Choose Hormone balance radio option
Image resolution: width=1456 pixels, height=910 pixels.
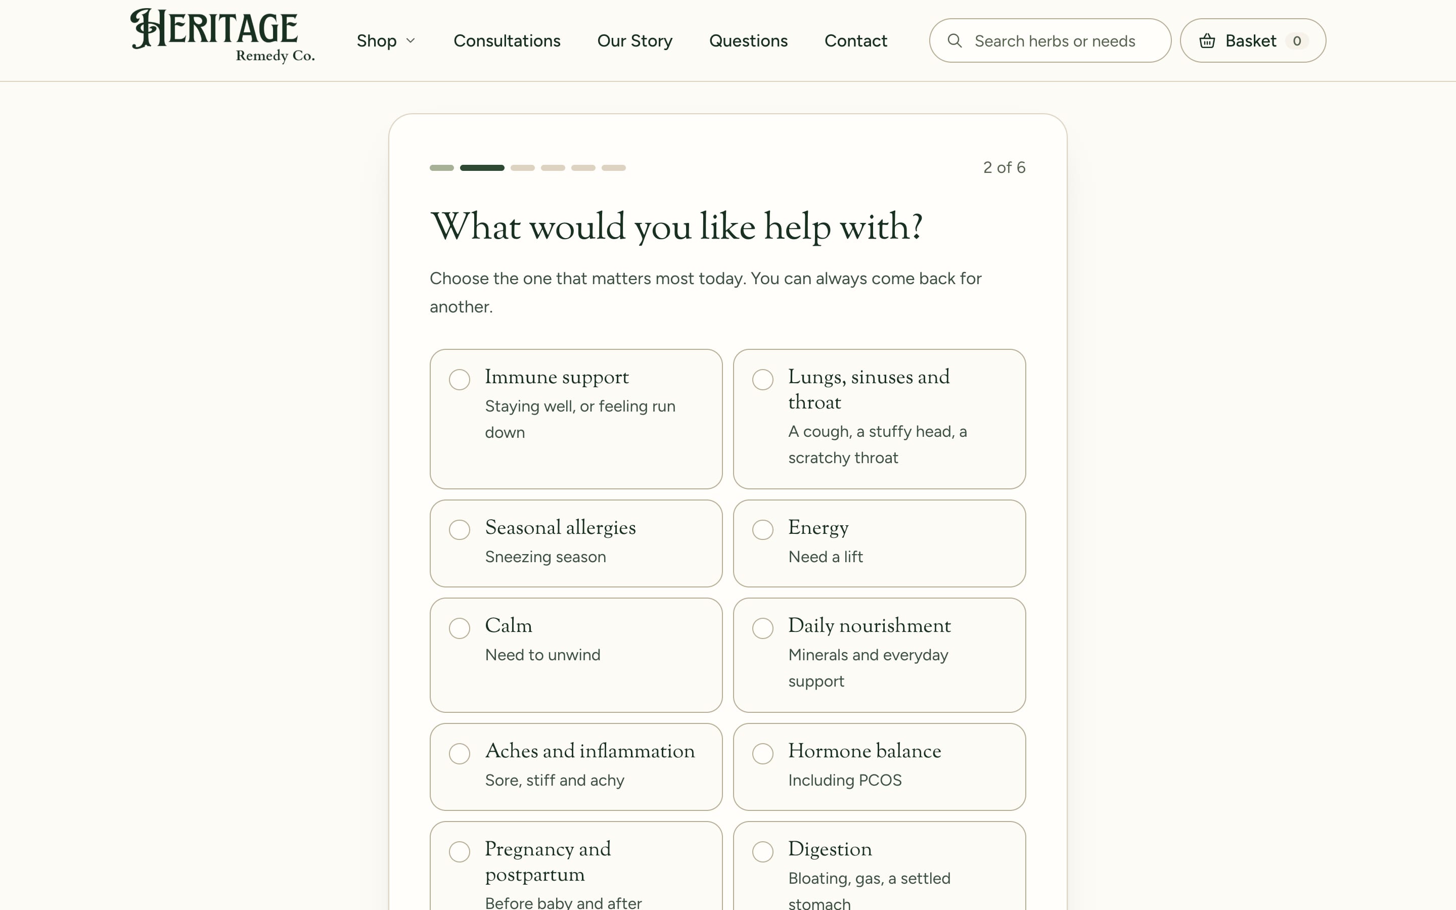(x=879, y=767)
